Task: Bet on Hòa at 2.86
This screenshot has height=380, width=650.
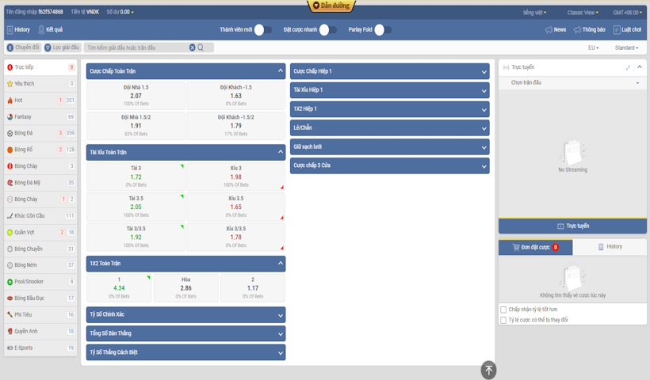Action: (185, 288)
